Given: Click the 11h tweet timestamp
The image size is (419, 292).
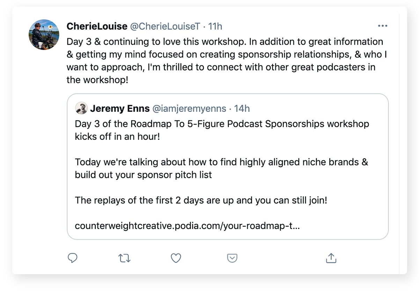Looking at the screenshot, I should pos(215,26).
